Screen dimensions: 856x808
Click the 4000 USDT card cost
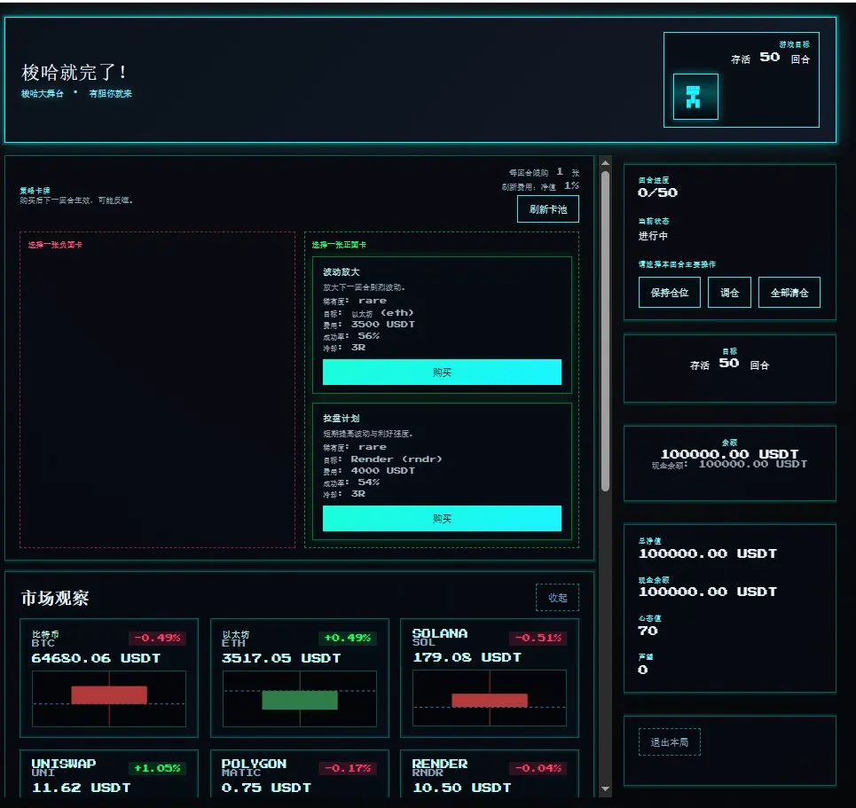click(x=382, y=471)
